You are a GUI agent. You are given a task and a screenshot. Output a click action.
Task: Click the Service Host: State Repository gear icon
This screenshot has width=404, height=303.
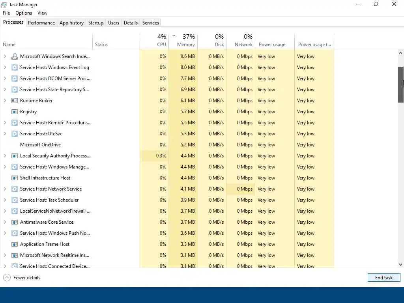click(x=15, y=90)
